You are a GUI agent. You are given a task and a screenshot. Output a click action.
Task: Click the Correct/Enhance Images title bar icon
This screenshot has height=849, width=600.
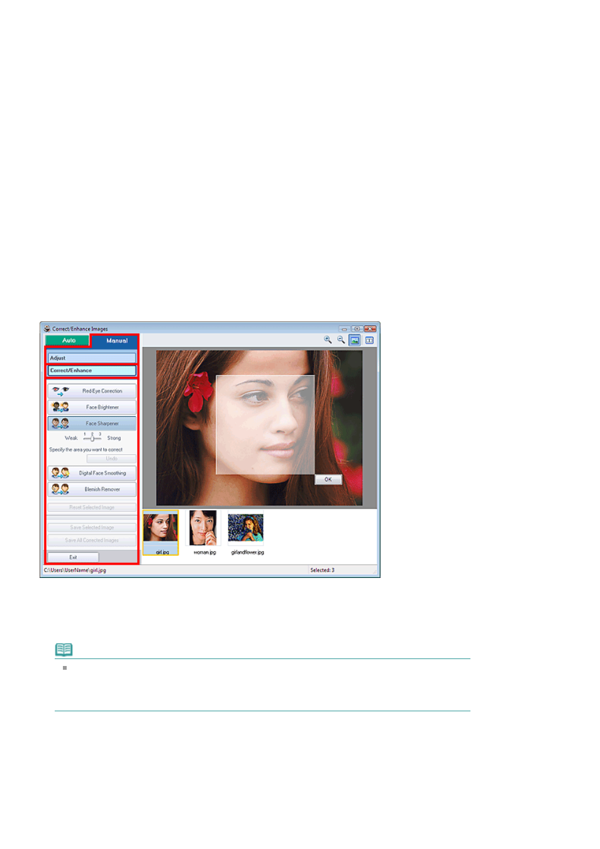coord(47,328)
